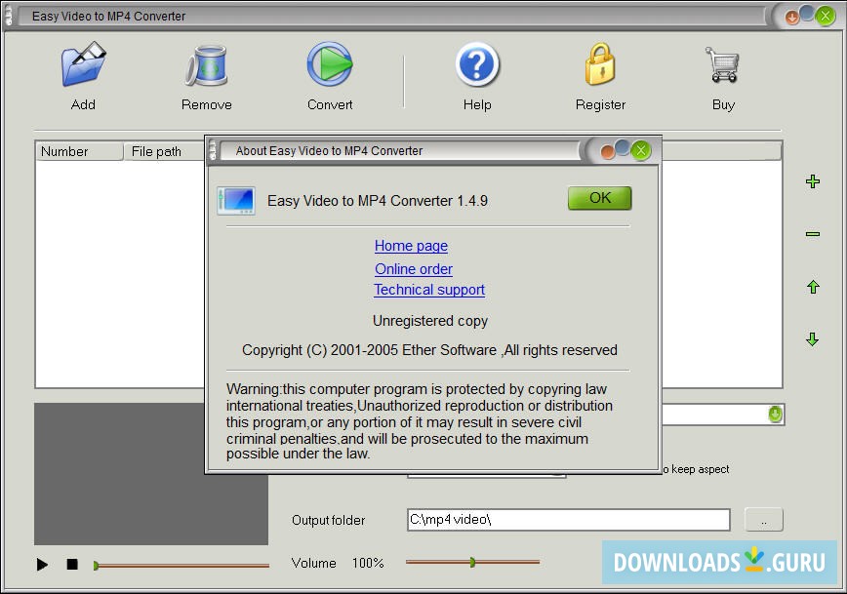This screenshot has height=594, width=847.
Task: Click the copyright Ether Software text
Action: [x=429, y=350]
